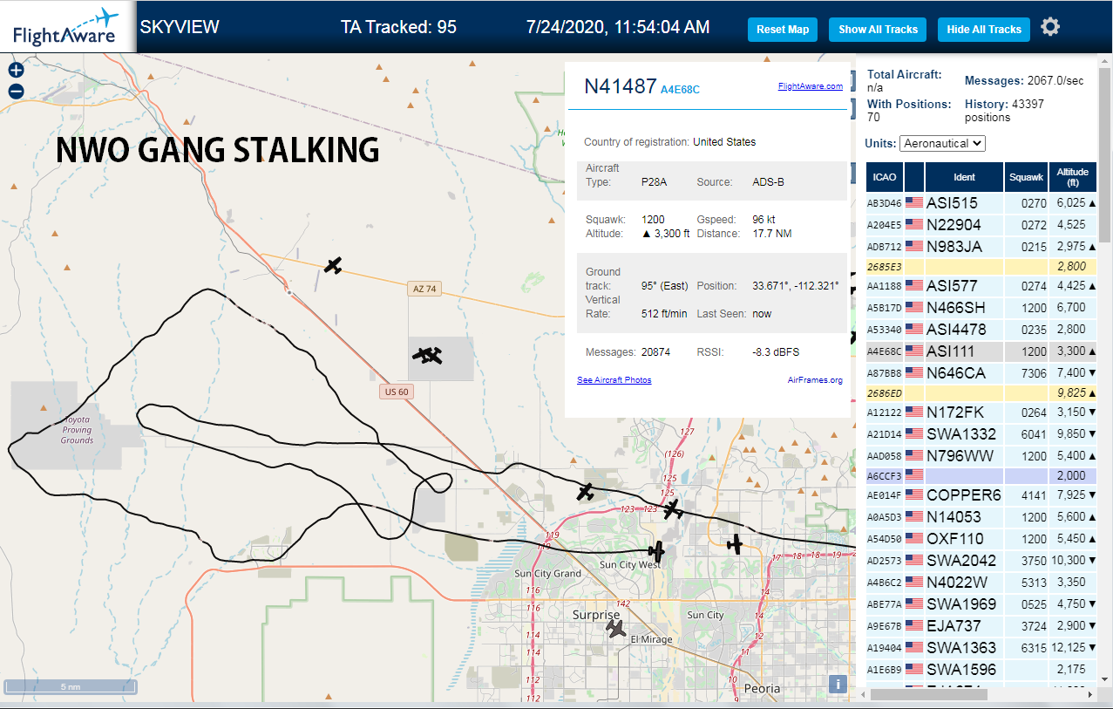Select the N983JA aircraft row

click(982, 247)
